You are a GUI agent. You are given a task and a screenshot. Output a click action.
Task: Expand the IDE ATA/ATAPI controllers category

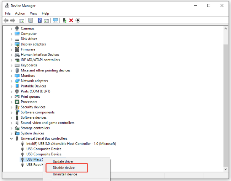[11, 60]
